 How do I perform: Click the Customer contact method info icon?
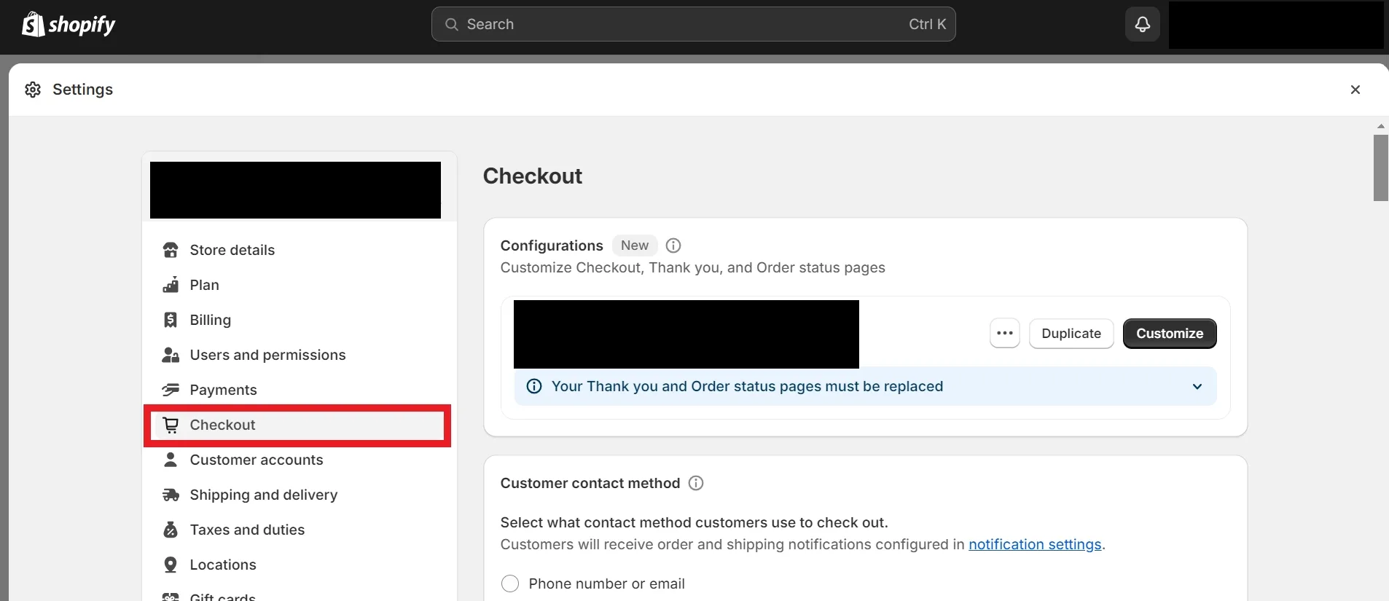694,483
